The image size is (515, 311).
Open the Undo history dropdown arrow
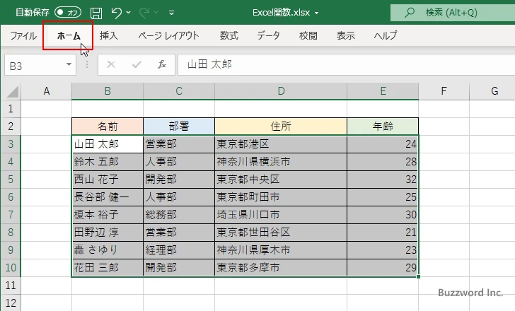point(129,13)
